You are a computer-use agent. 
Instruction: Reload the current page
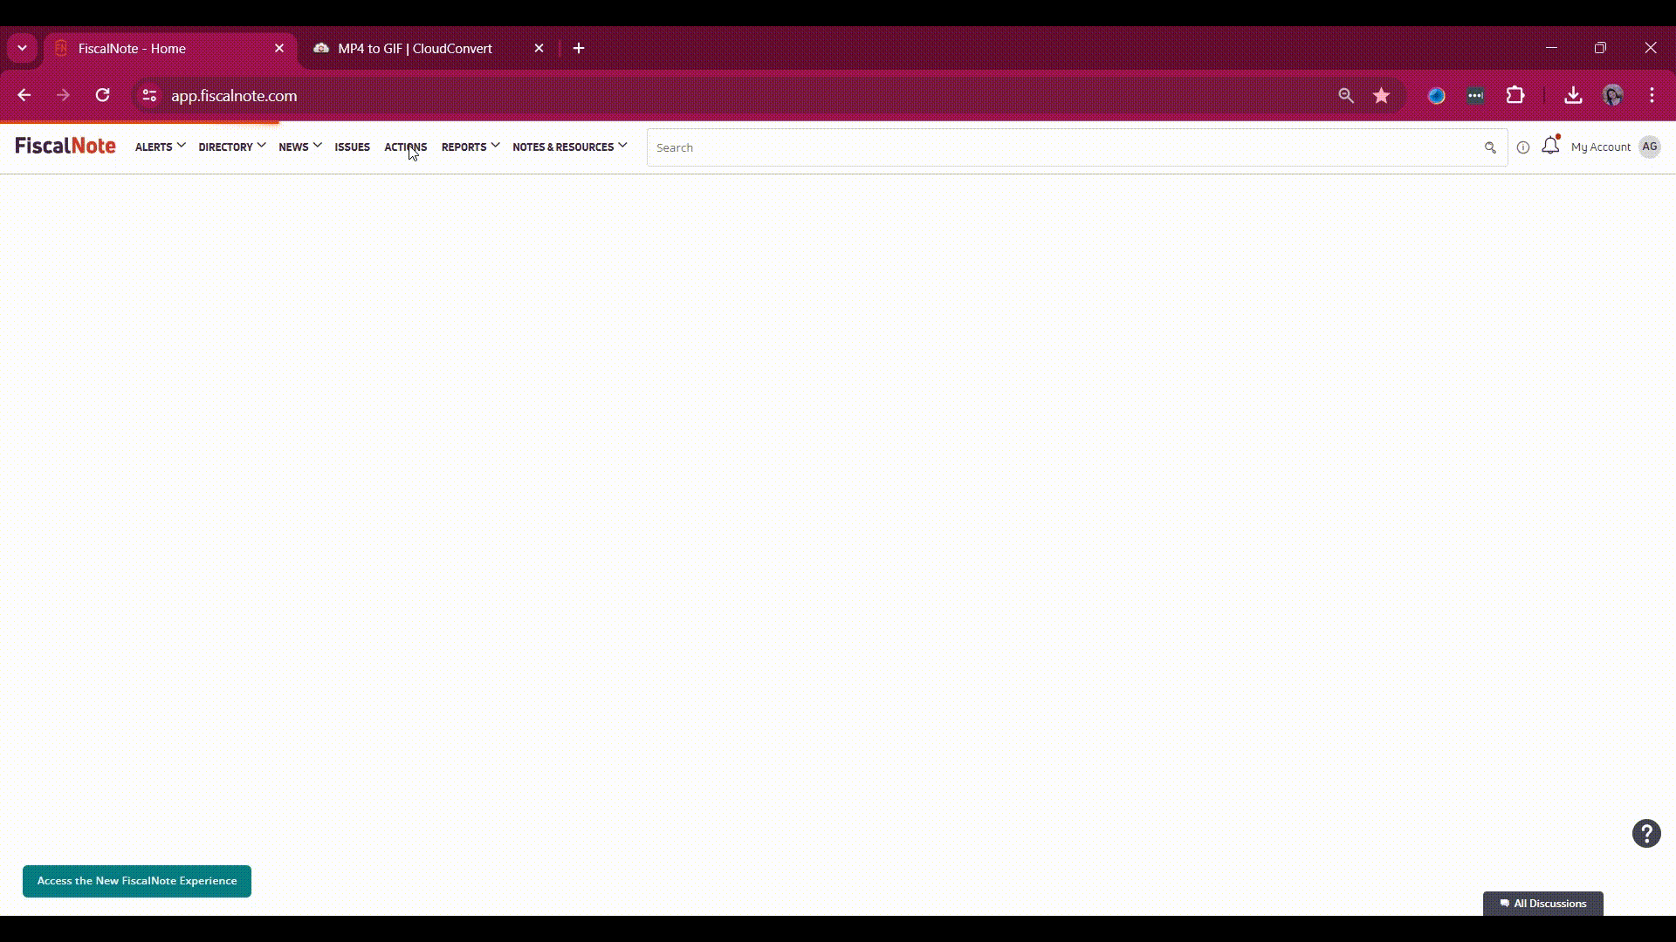(102, 96)
